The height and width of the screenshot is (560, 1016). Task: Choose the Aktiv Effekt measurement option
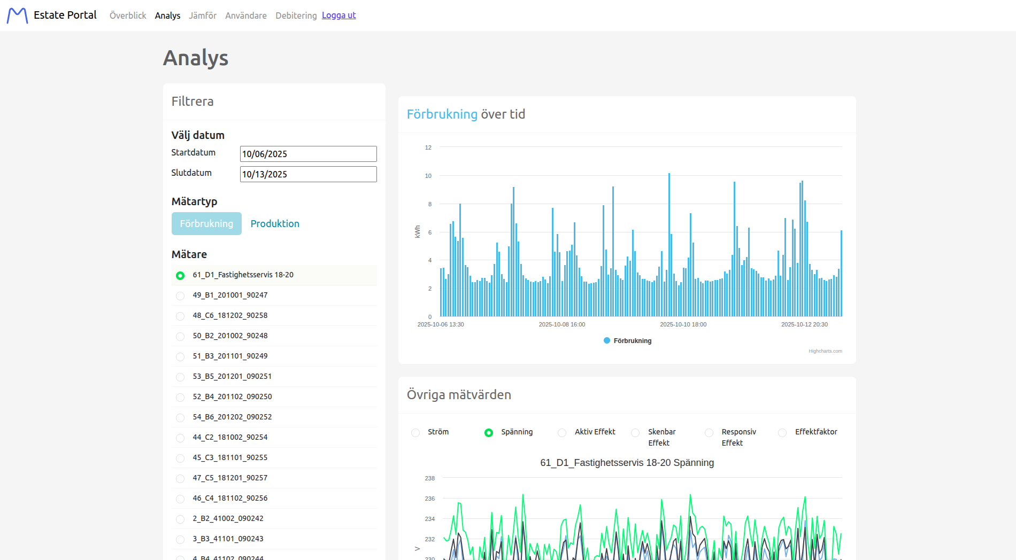pyautogui.click(x=562, y=433)
